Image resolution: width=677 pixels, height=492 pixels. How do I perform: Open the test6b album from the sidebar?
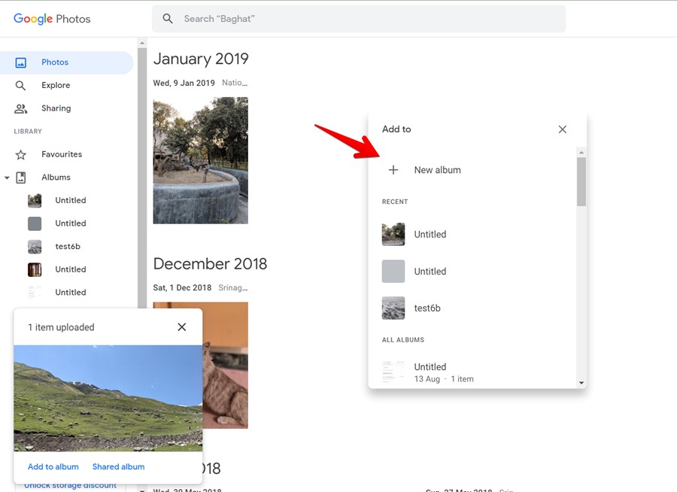click(x=67, y=246)
